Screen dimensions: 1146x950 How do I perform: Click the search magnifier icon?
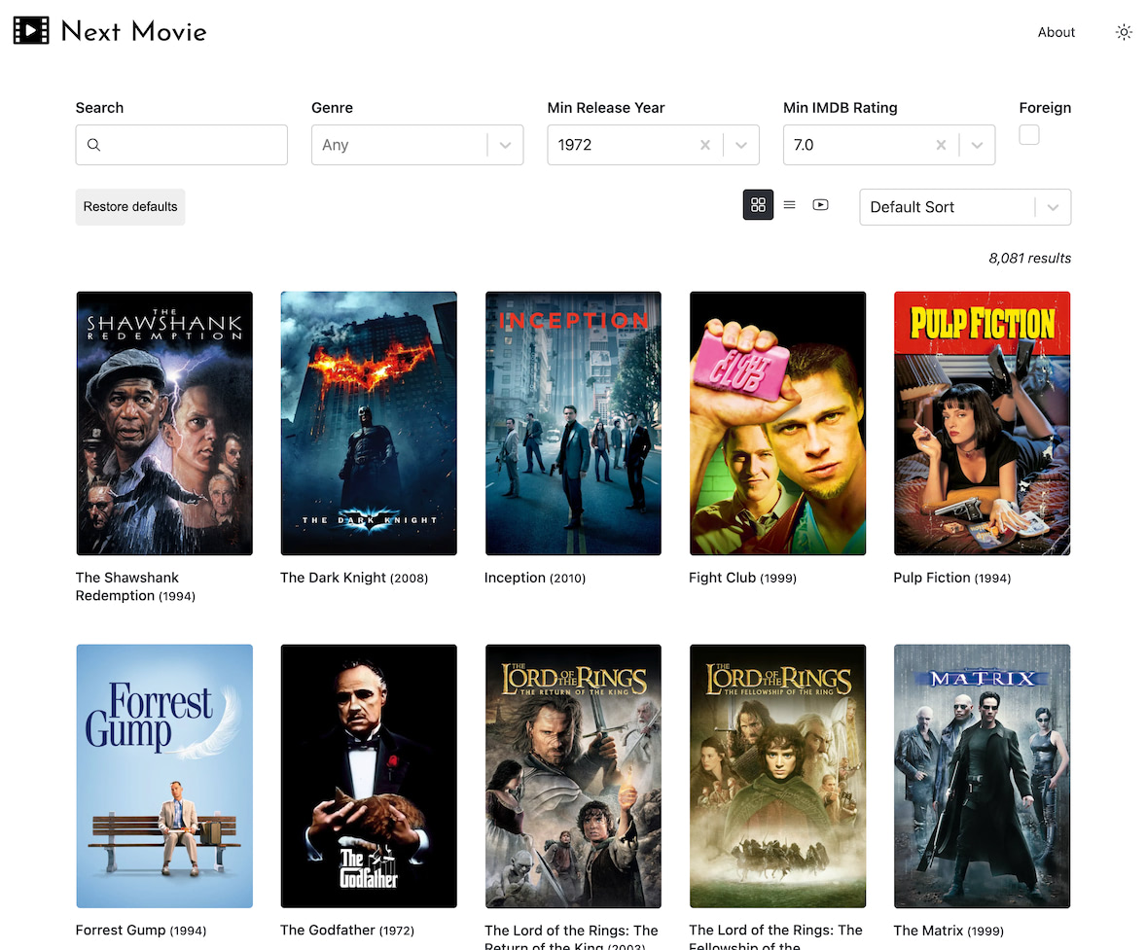pyautogui.click(x=93, y=145)
